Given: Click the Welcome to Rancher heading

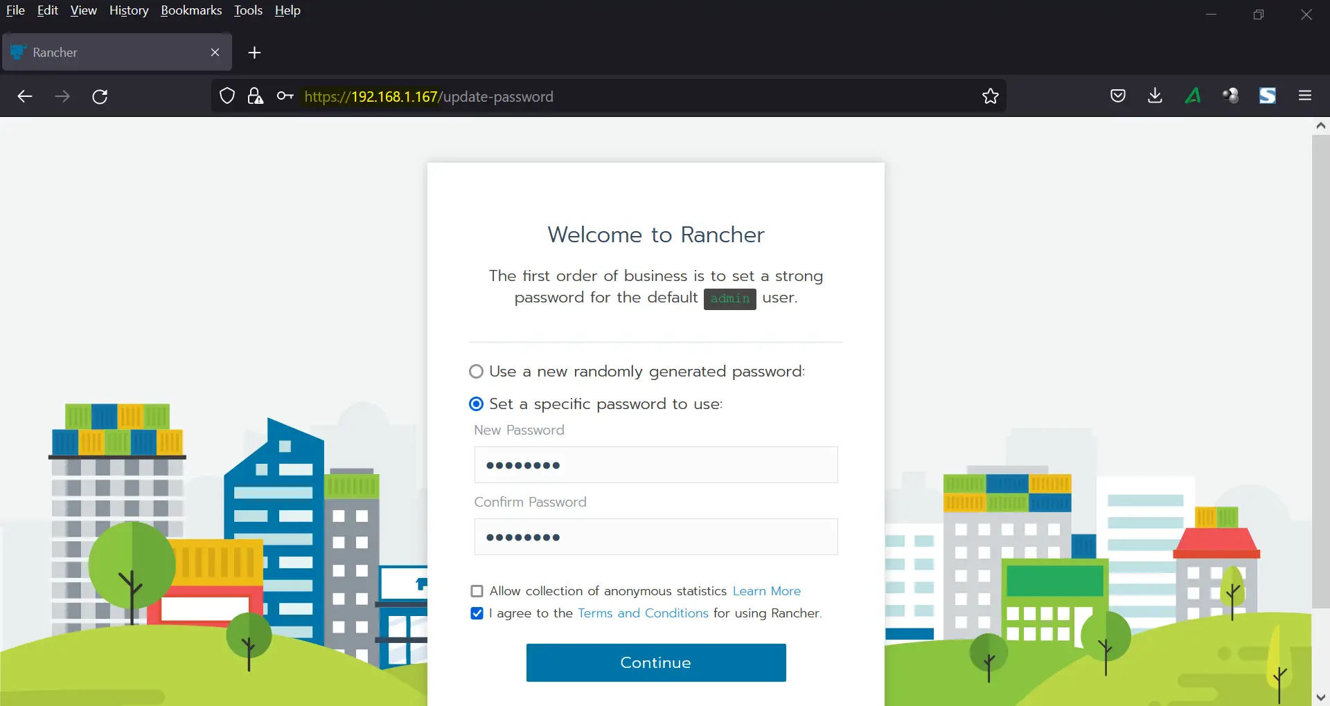Looking at the screenshot, I should 656,235.
